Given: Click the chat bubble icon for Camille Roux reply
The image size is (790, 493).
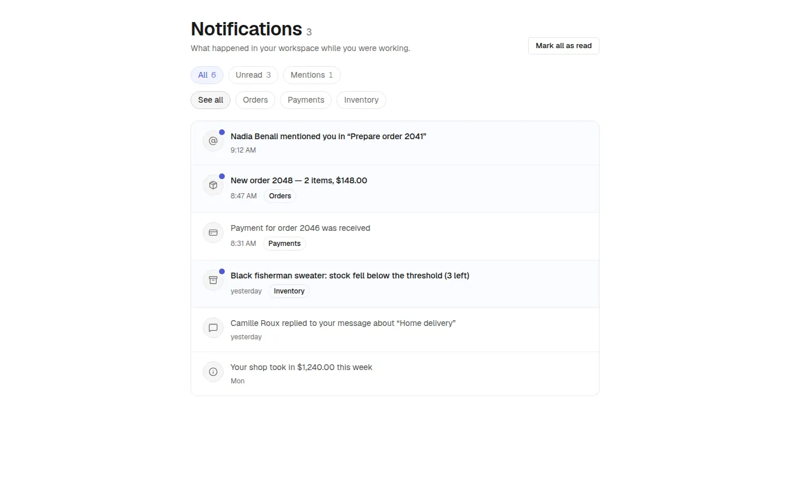Looking at the screenshot, I should (213, 328).
